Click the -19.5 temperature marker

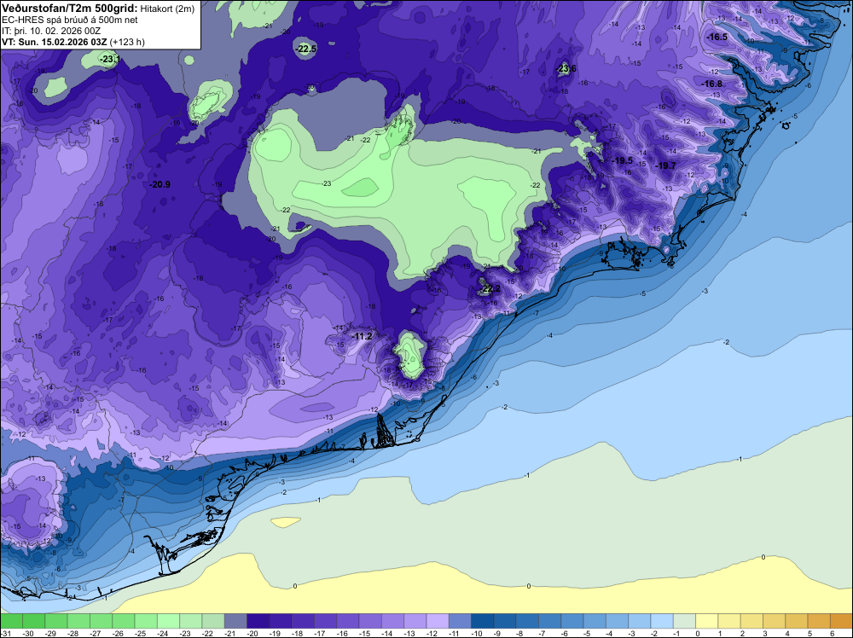point(622,161)
